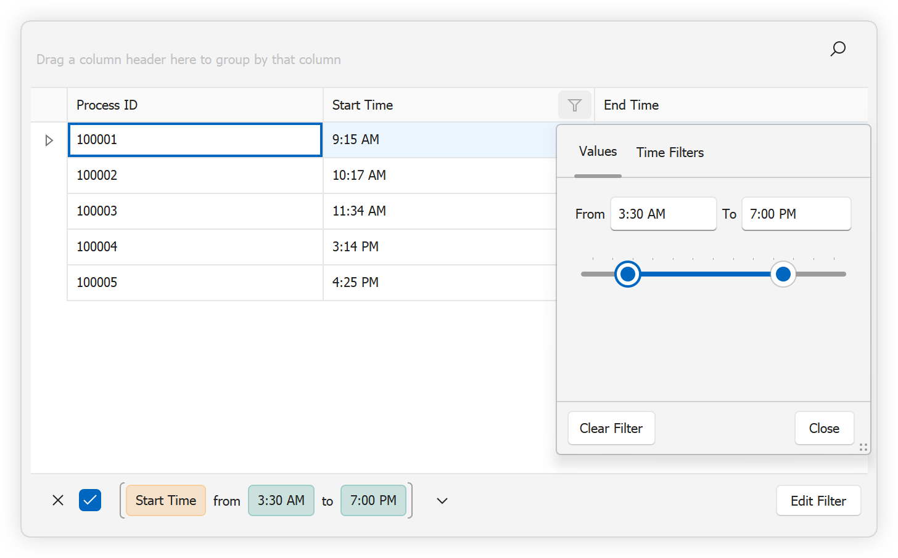898x558 pixels.
Task: Click the popup resize grip icon
Action: pyautogui.click(x=863, y=447)
